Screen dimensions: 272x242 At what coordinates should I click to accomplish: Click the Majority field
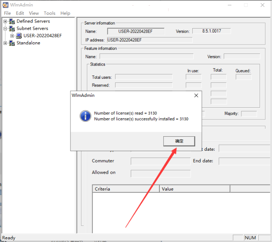pos(249,114)
